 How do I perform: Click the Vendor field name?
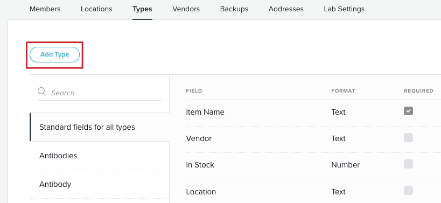(199, 138)
